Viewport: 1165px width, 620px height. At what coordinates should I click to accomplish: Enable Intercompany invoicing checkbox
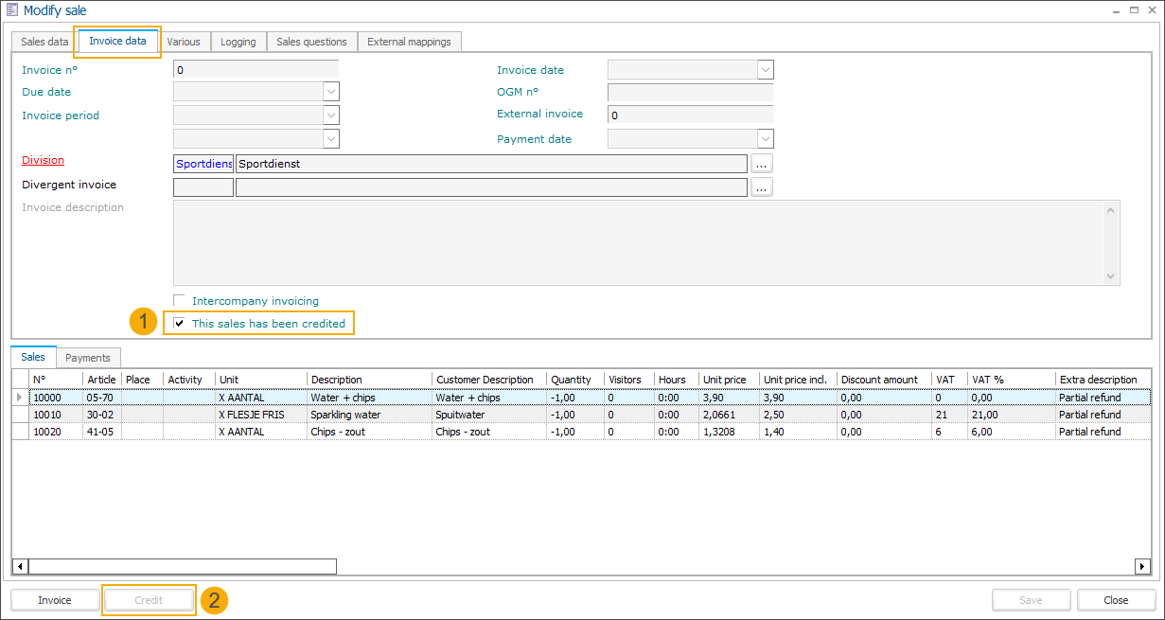click(x=180, y=301)
